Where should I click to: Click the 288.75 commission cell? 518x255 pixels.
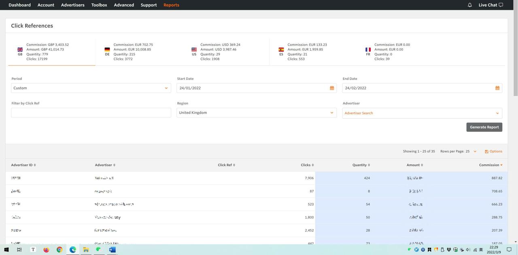pos(497,217)
